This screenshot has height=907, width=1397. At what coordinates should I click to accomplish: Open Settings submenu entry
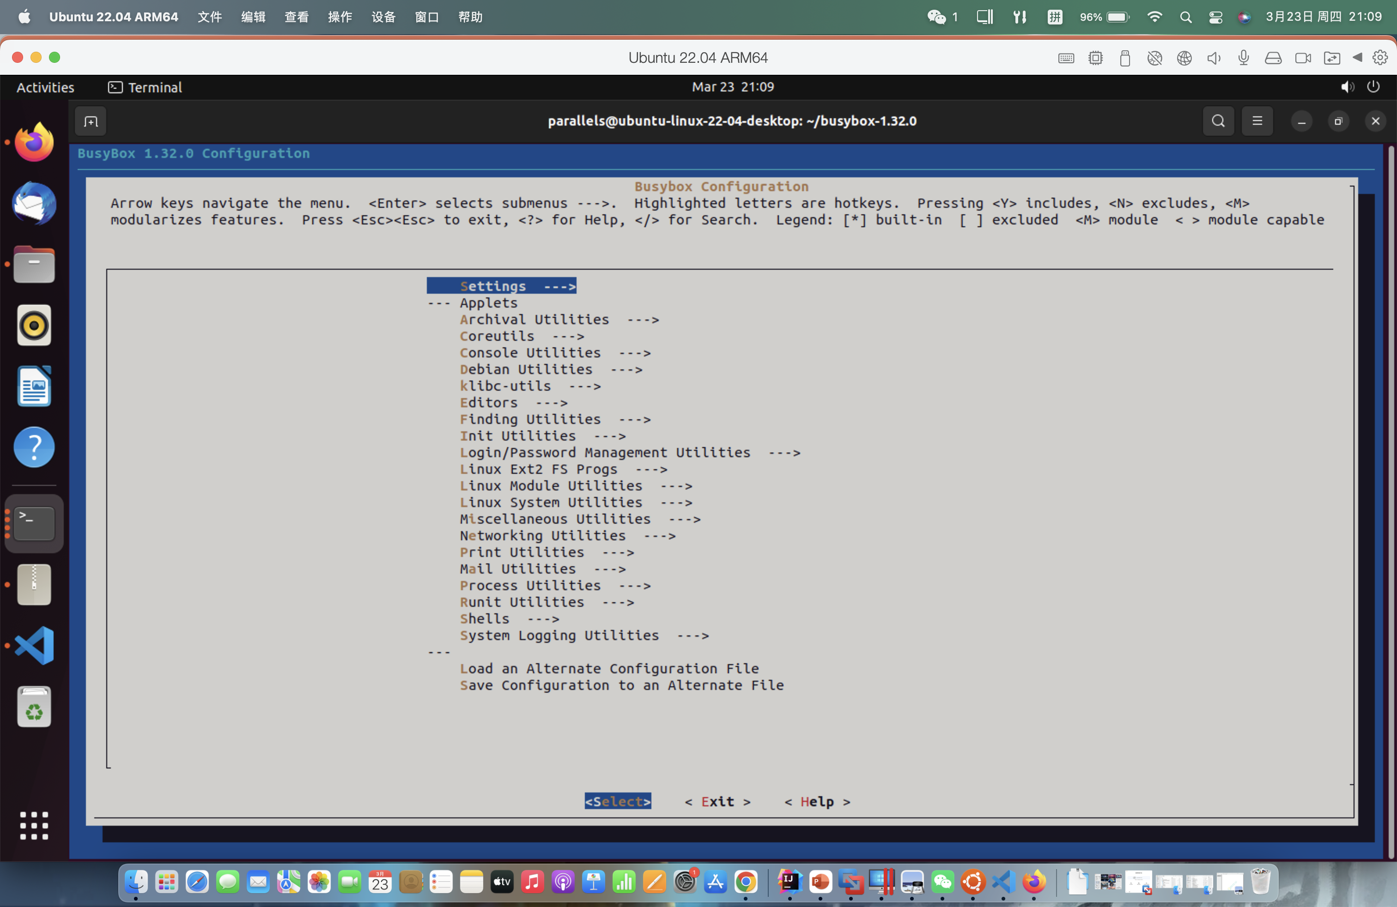coord(501,286)
